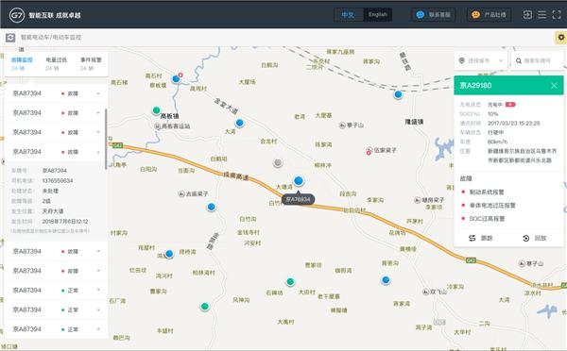Click occurrence time 2018年7月6日12:12
The height and width of the screenshot is (351, 567).
[x=65, y=222]
